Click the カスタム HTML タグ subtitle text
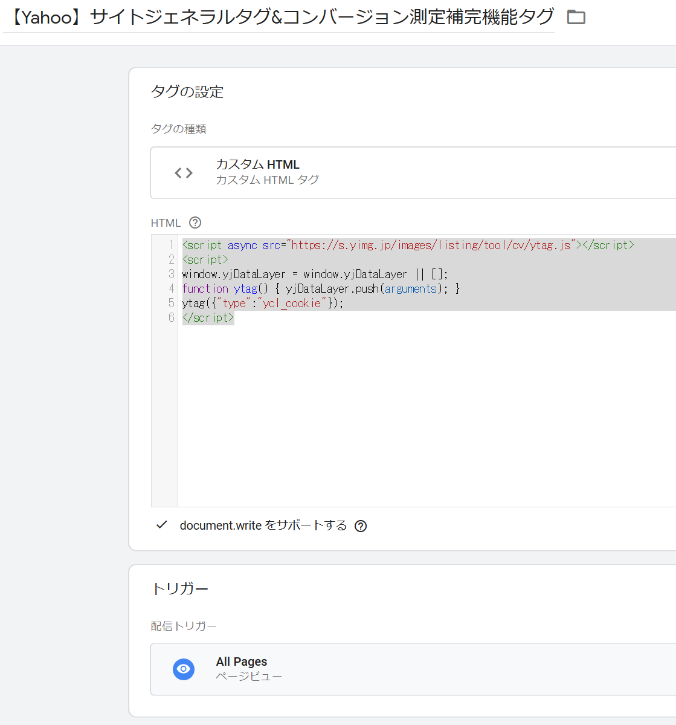 click(x=267, y=180)
